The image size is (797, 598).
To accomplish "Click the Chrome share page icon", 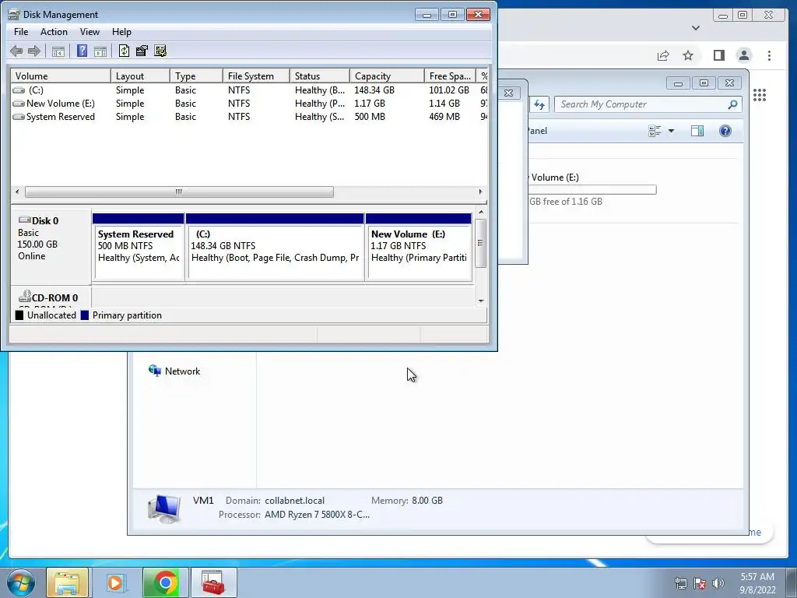I will 663,55.
